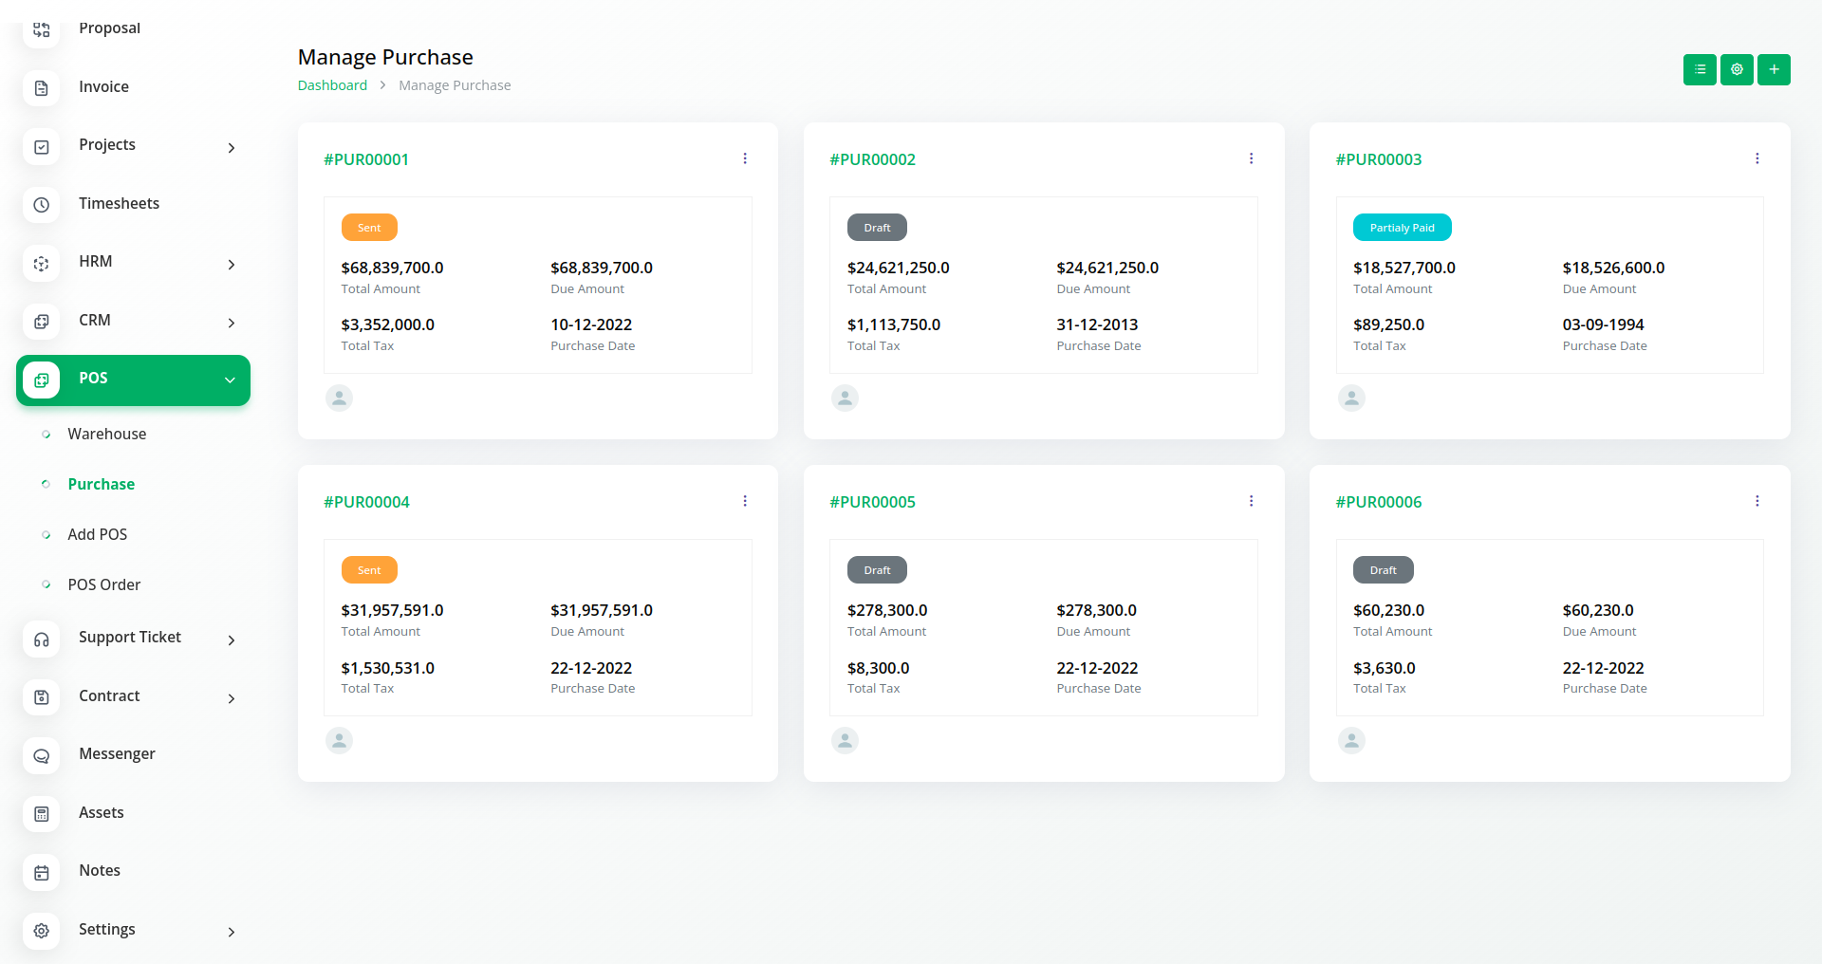Click user avatar on #PUR00002 card
Image resolution: width=1822 pixels, height=964 pixels.
(x=845, y=398)
